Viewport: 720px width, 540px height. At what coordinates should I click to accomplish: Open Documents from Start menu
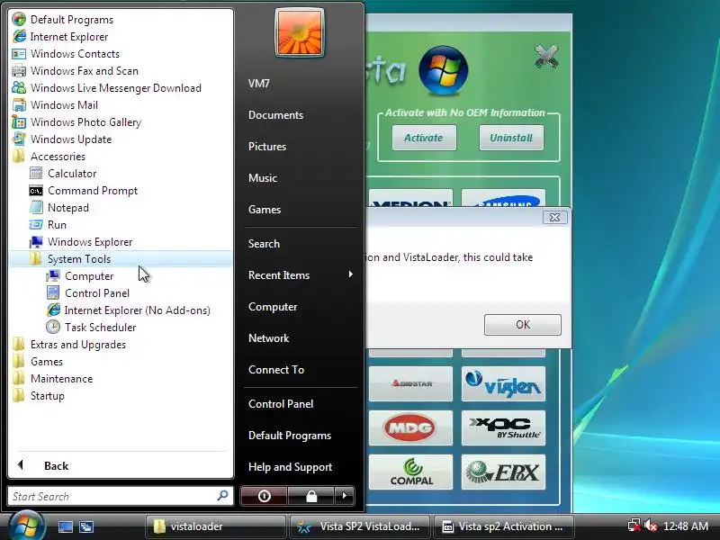point(275,115)
